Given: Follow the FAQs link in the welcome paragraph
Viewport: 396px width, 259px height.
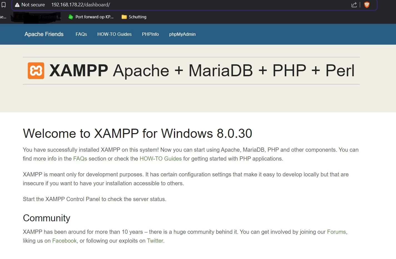Looking at the screenshot, I should pyautogui.click(x=80, y=159).
